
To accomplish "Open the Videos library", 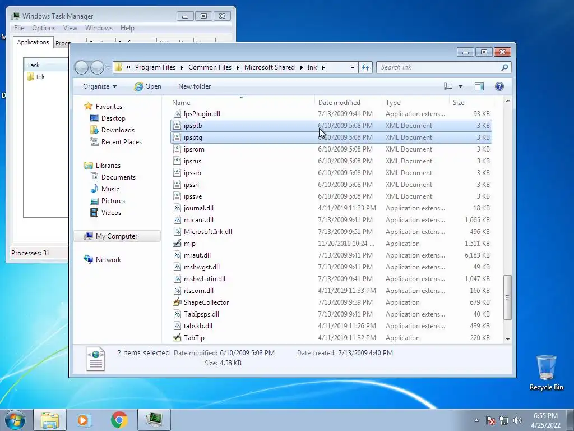I will pos(111,213).
